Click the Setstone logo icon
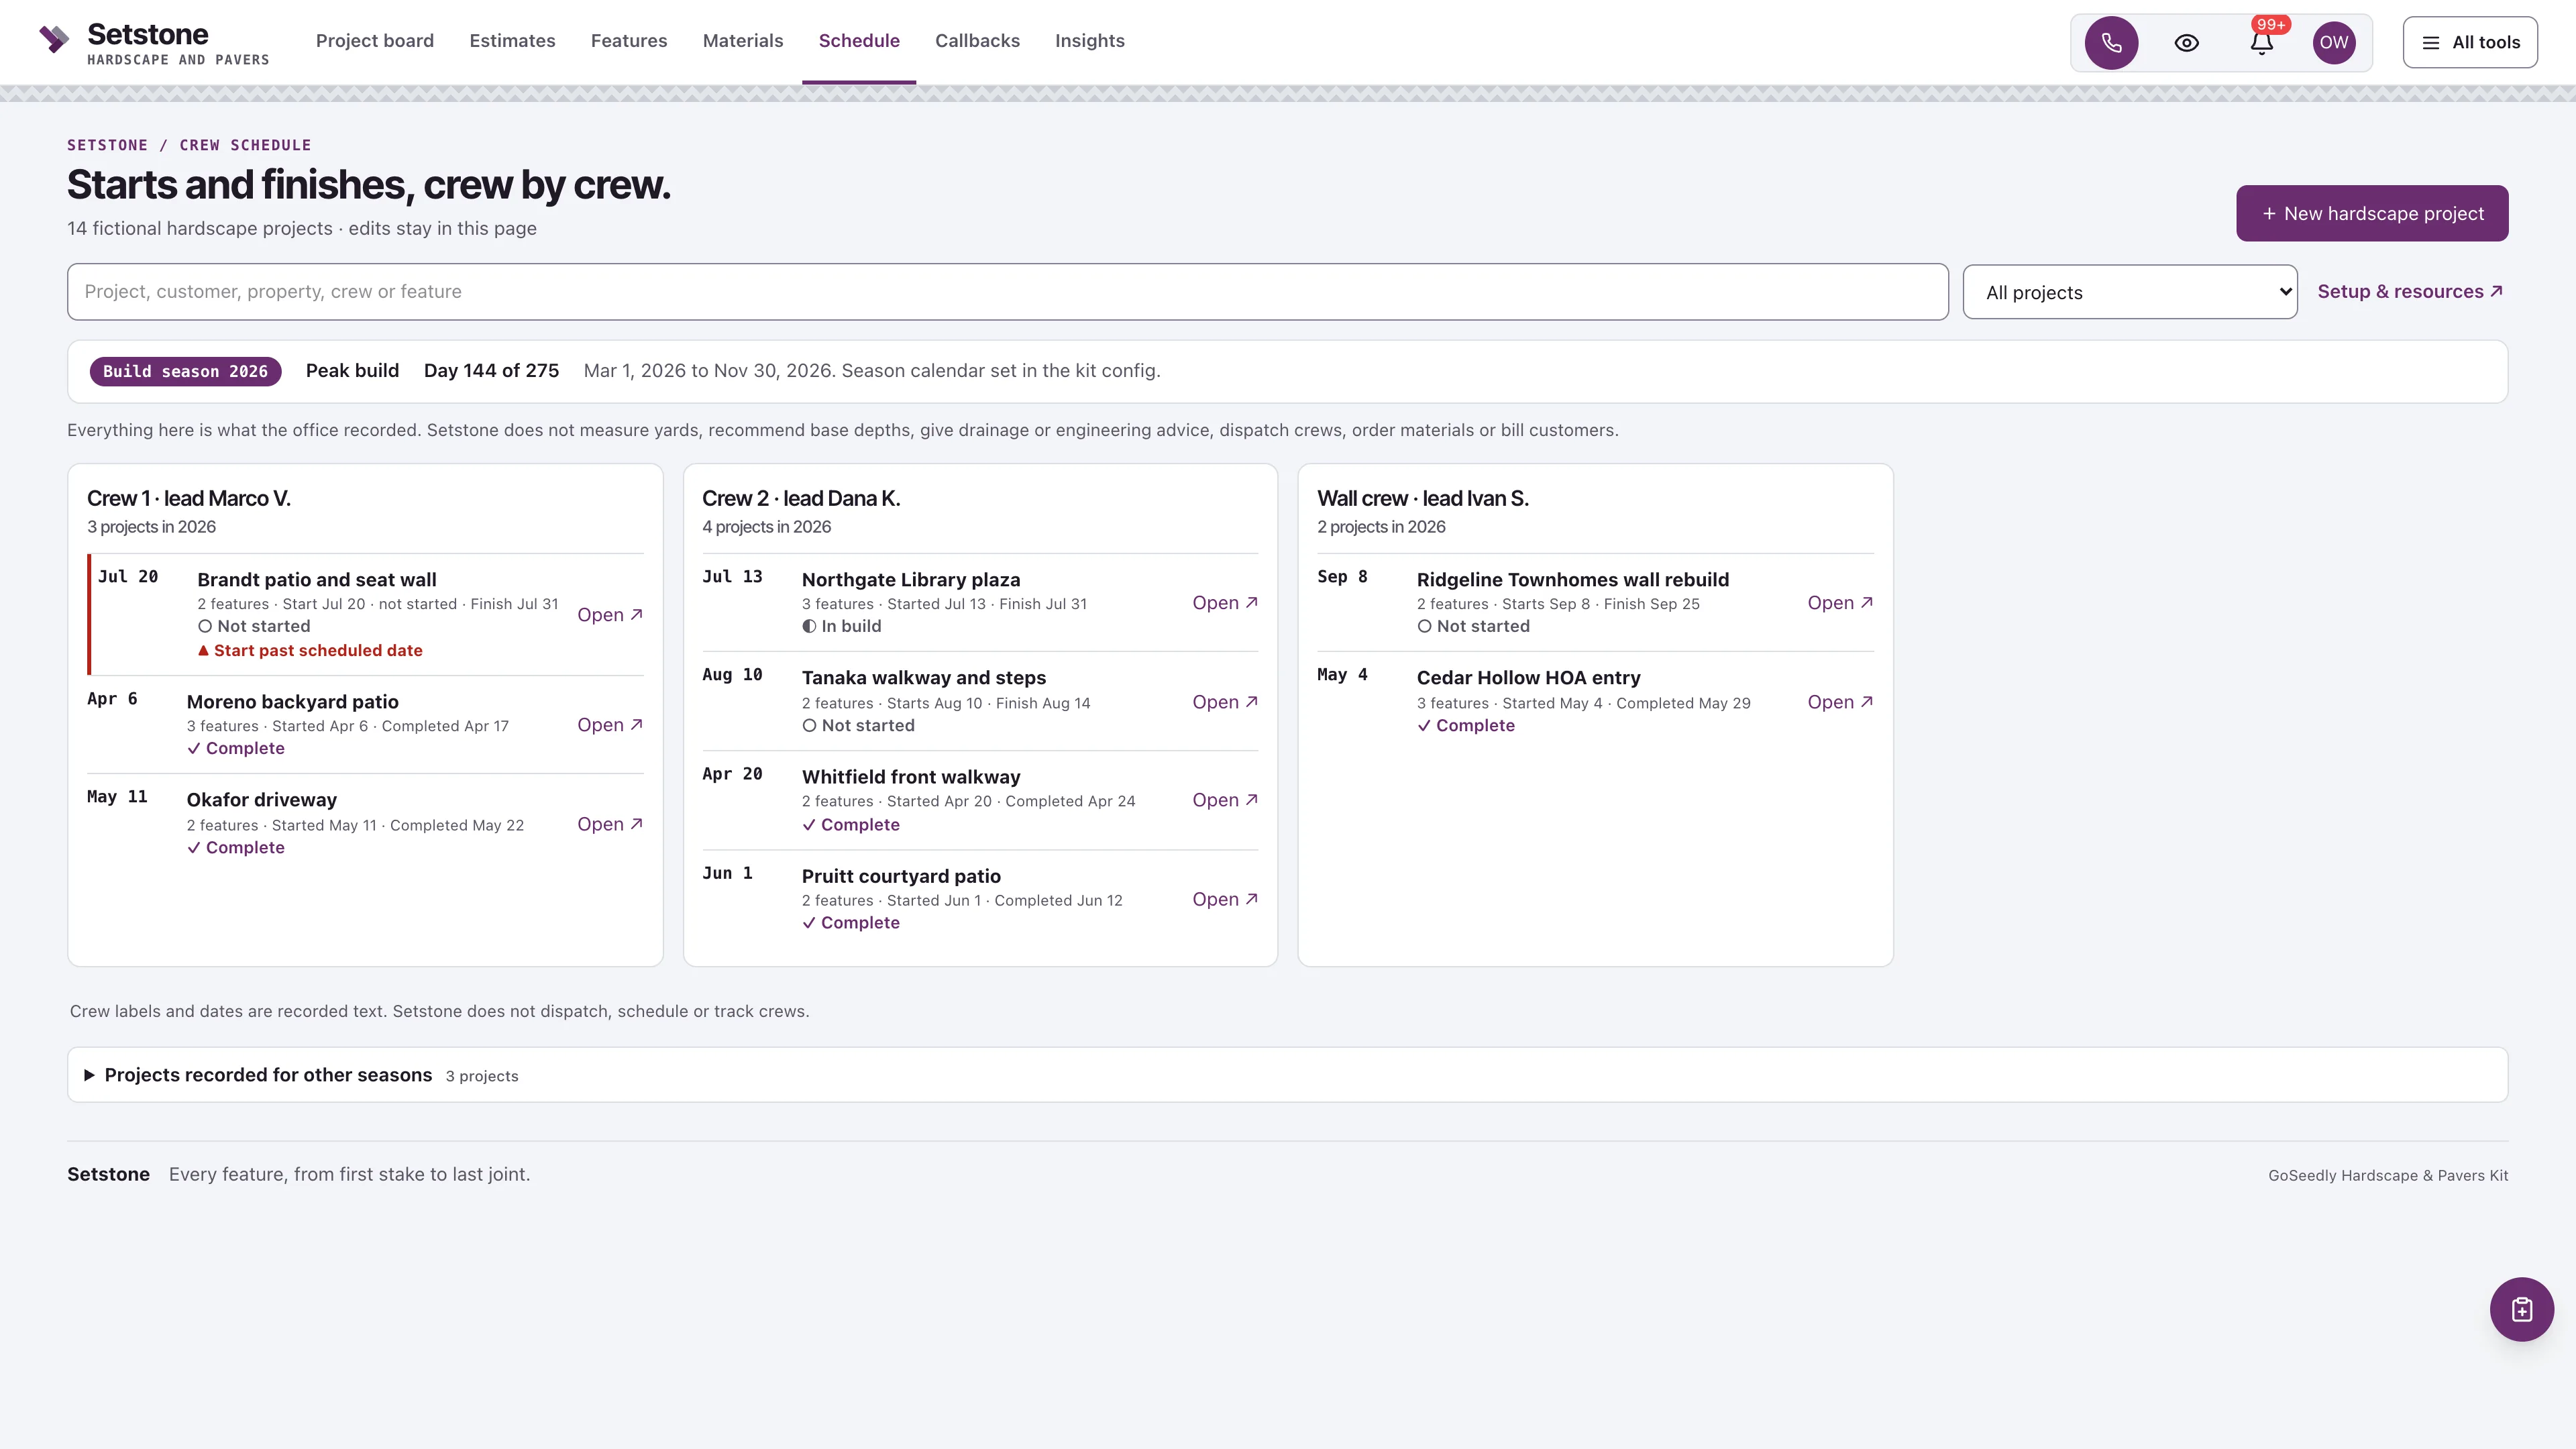The image size is (2576, 1449). click(x=54, y=40)
